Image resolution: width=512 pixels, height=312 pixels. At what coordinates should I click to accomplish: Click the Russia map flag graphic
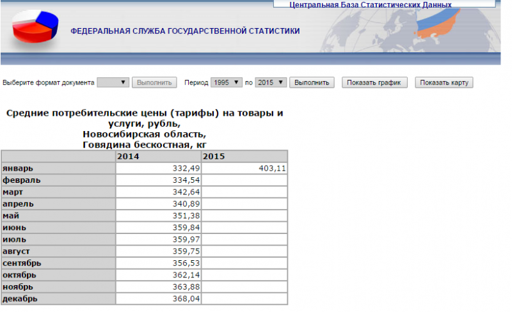[438, 24]
